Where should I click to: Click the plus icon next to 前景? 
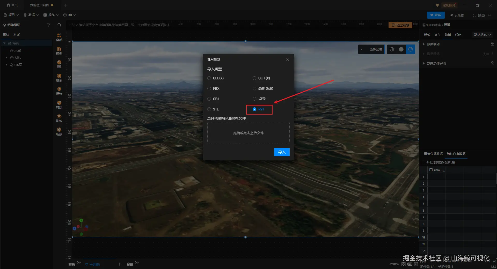[x=79, y=263]
